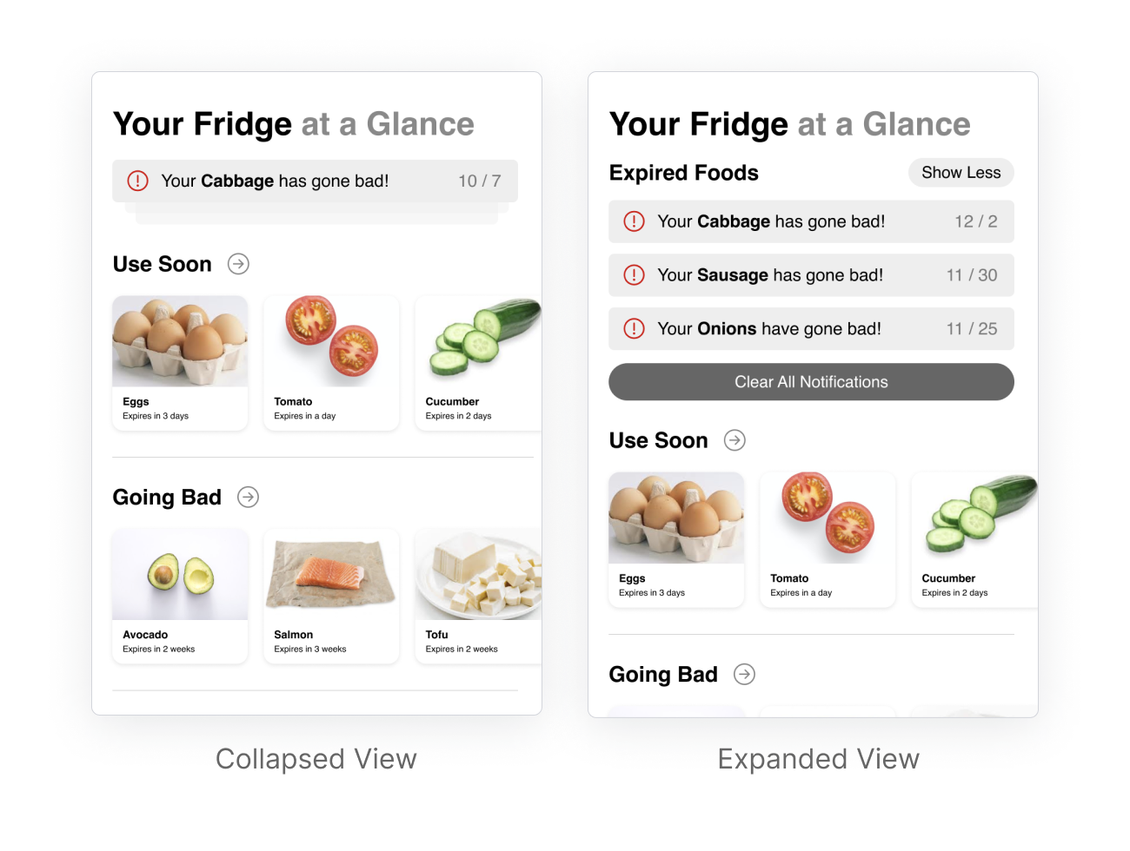Select the Tofu food card
Viewport: 1130px width, 851px height.
pos(478,596)
